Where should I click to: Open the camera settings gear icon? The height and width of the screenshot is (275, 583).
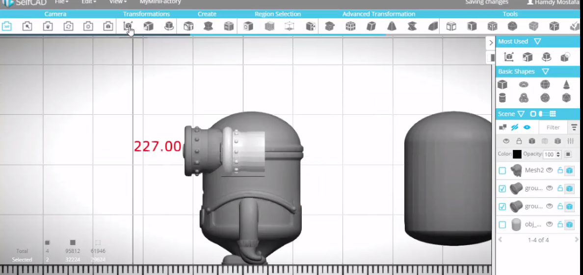[x=88, y=26]
